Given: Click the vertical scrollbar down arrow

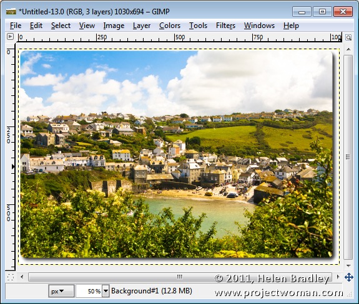Looking at the screenshot, I should tap(348, 265).
